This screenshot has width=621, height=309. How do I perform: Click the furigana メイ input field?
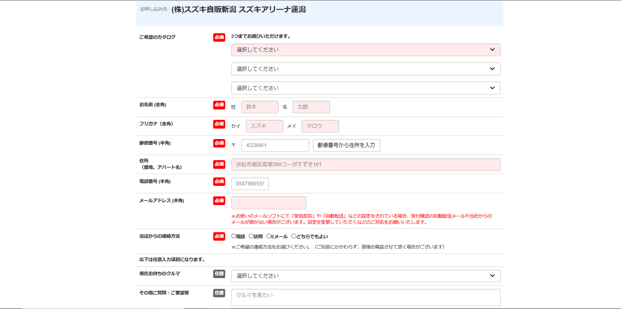[x=320, y=126]
